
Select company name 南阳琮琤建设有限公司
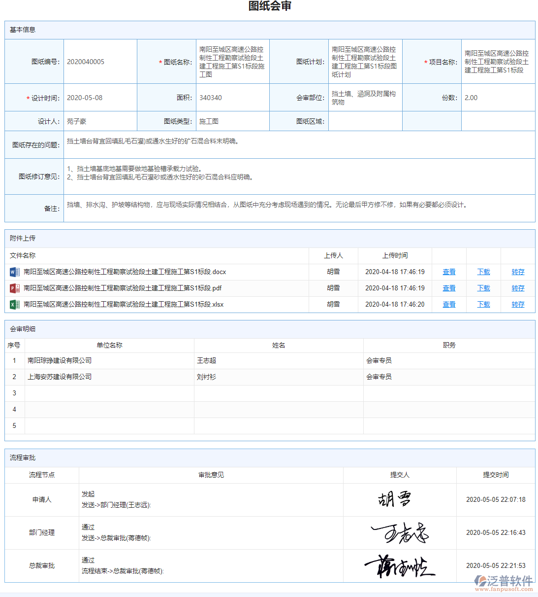(x=60, y=360)
